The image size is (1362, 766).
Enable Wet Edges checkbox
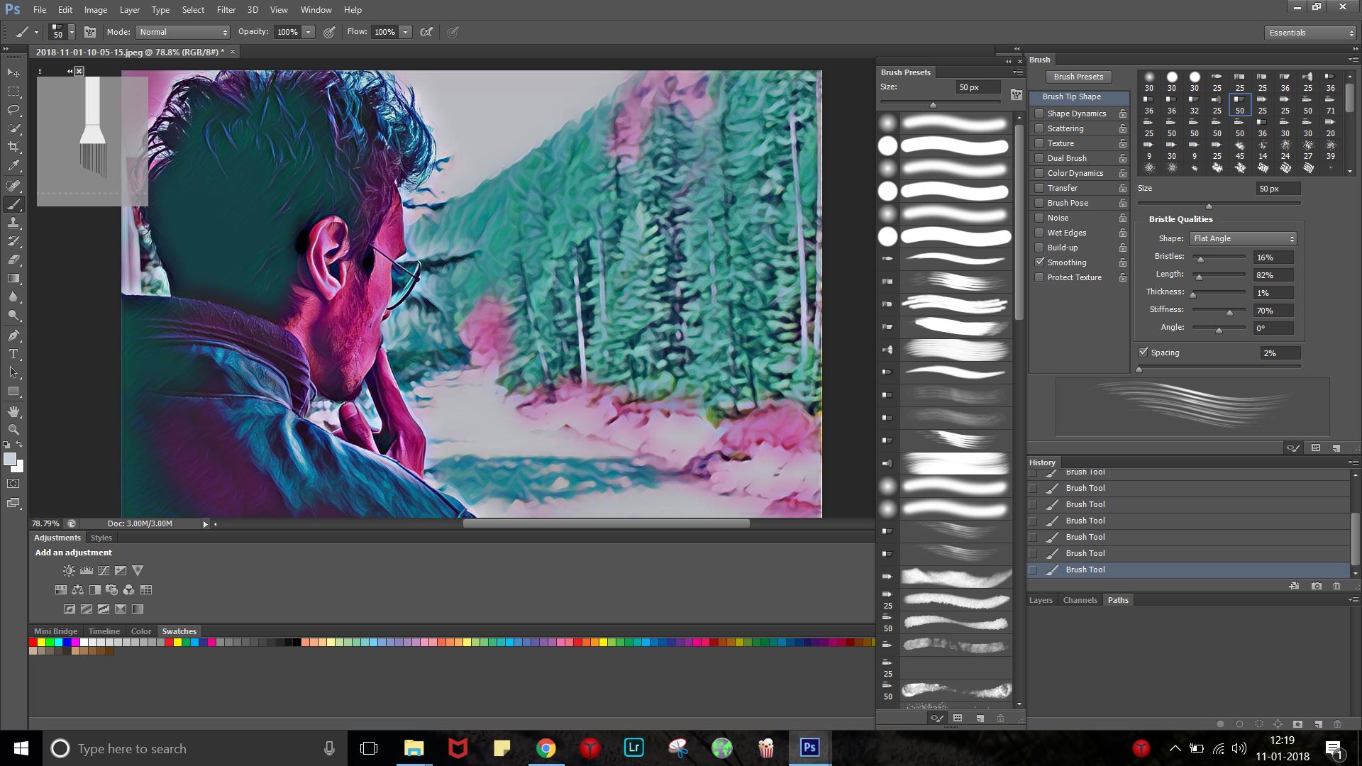pos(1039,233)
